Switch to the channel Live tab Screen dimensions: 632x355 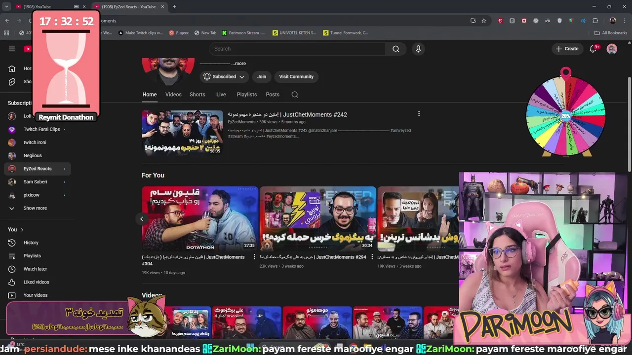(x=221, y=95)
